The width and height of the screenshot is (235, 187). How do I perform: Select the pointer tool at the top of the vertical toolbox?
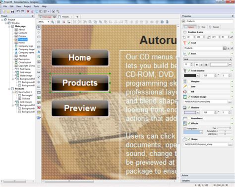(39, 27)
